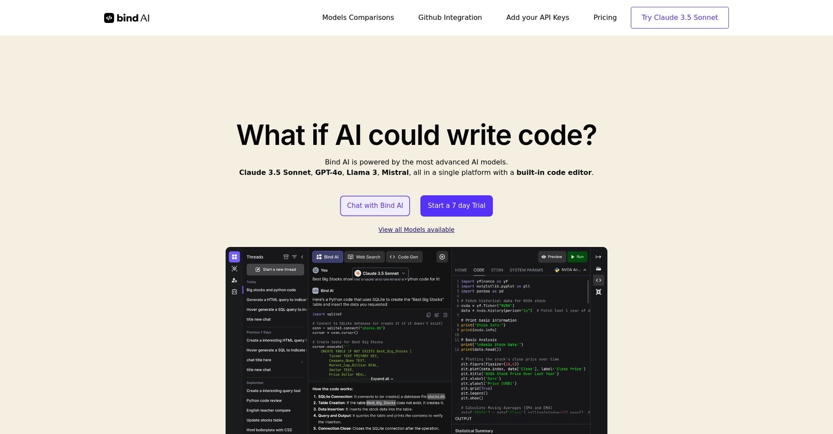
Task: Switch to the Bind AI tab
Action: pos(327,257)
